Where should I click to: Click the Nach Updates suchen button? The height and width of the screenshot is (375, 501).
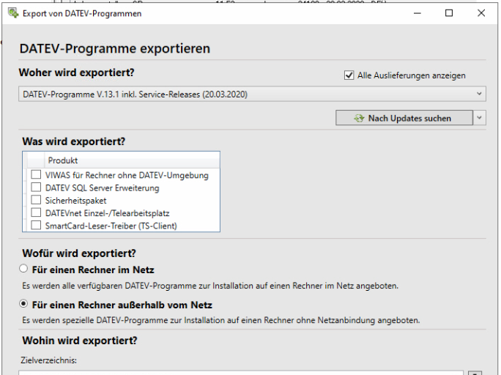(404, 118)
